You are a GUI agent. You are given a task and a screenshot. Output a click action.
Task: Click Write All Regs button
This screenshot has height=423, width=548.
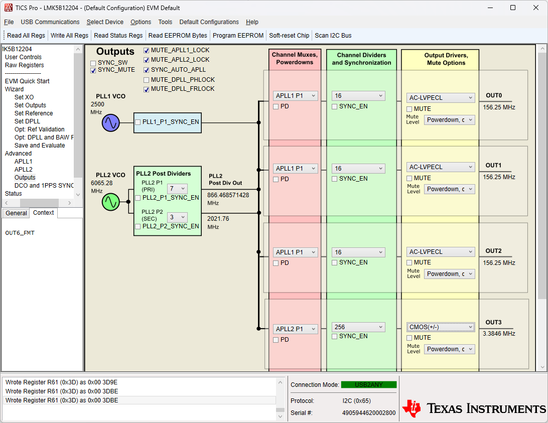[x=70, y=36]
